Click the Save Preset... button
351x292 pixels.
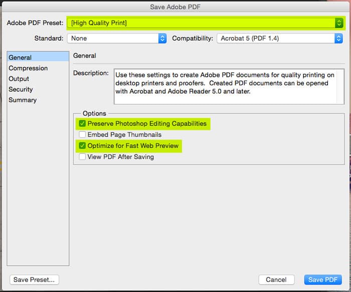[x=34, y=279]
